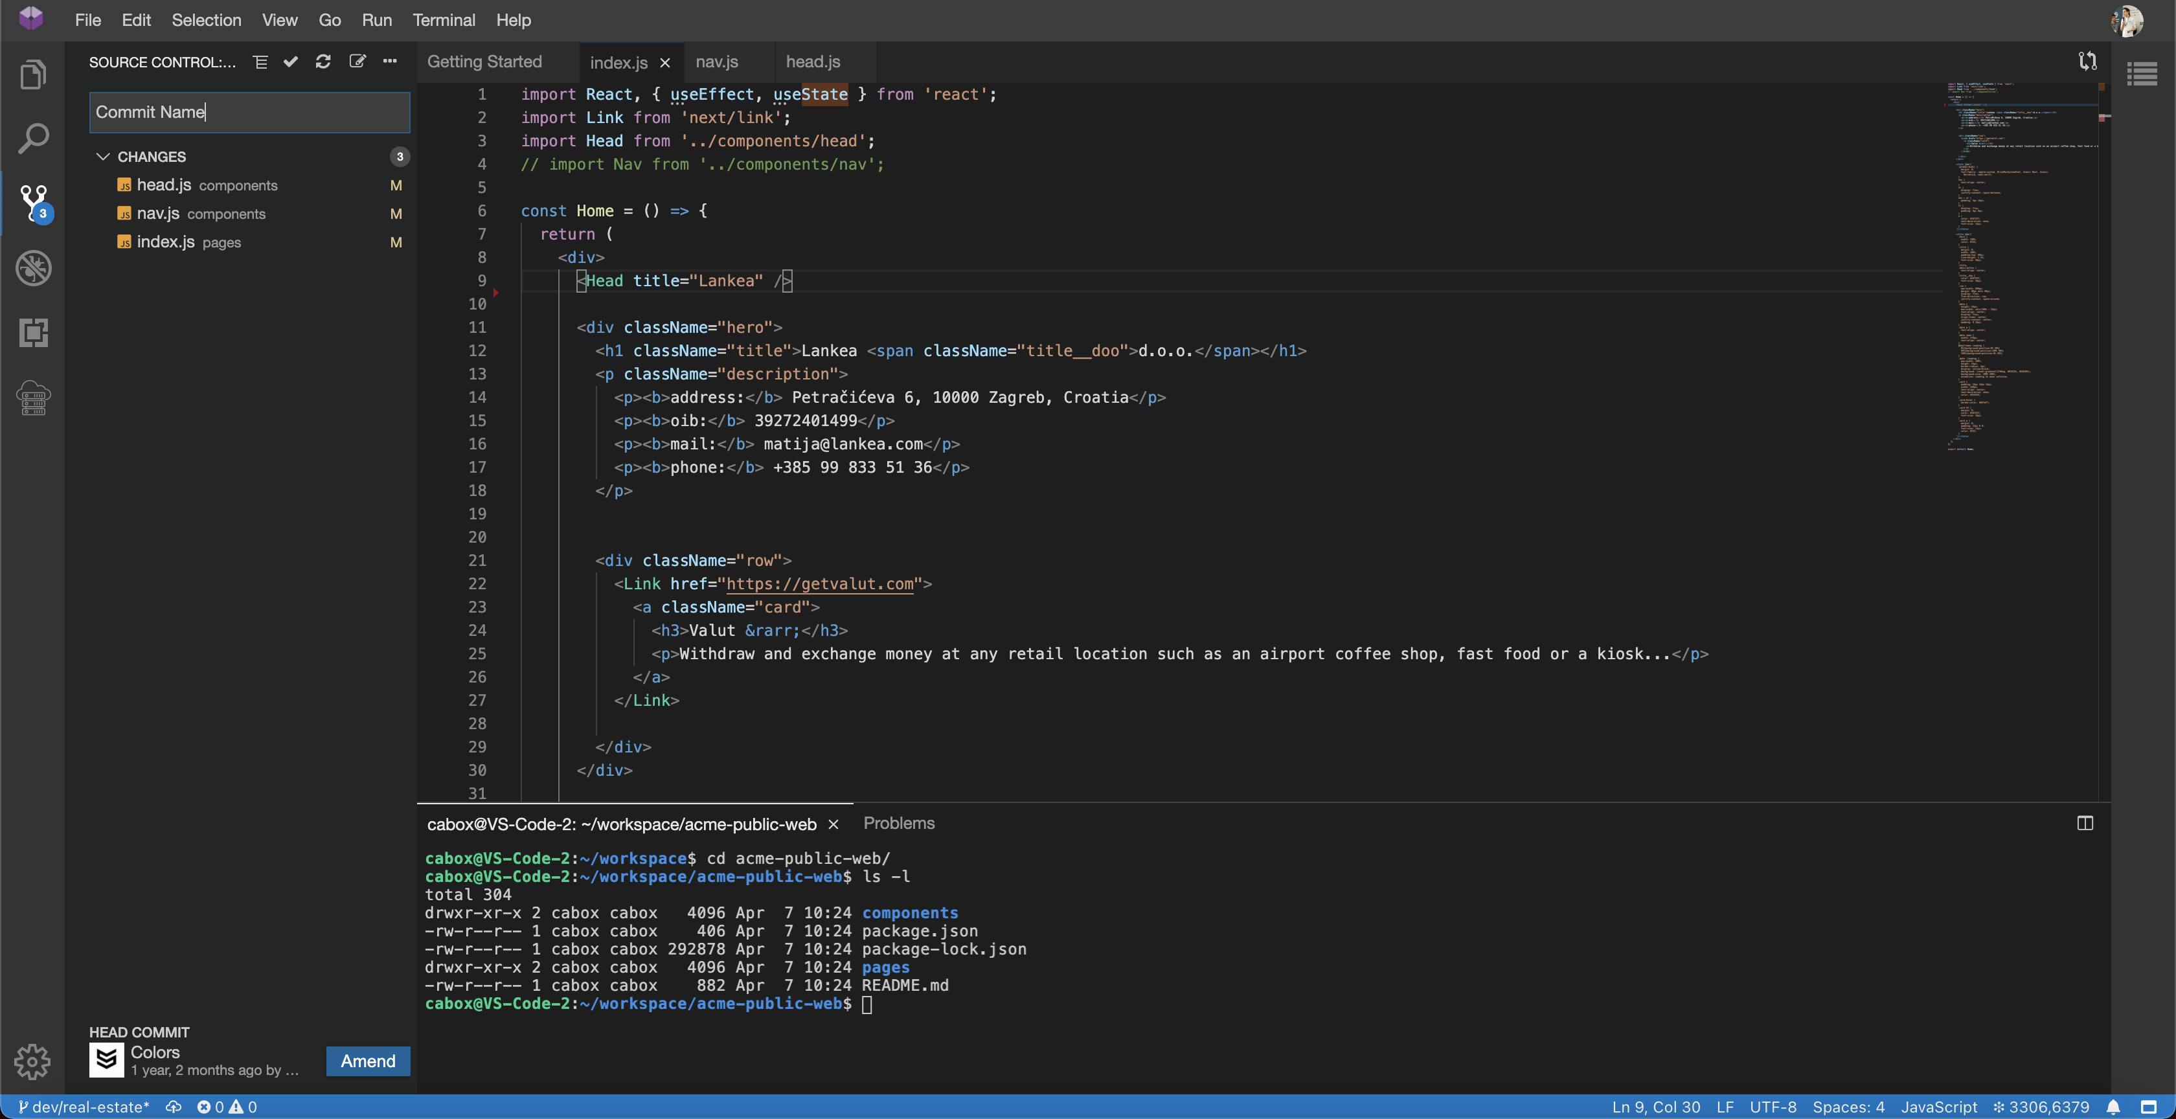Toggle the right sidebar list panel

(x=2142, y=74)
